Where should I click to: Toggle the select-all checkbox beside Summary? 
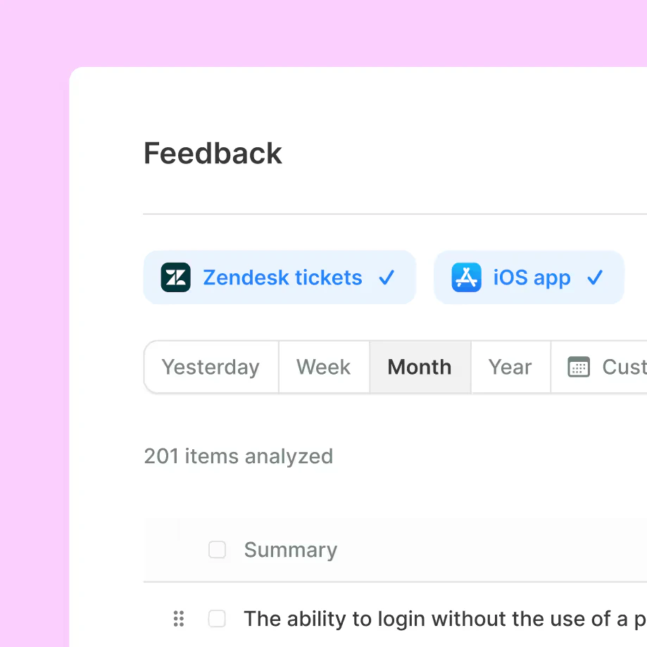click(217, 550)
